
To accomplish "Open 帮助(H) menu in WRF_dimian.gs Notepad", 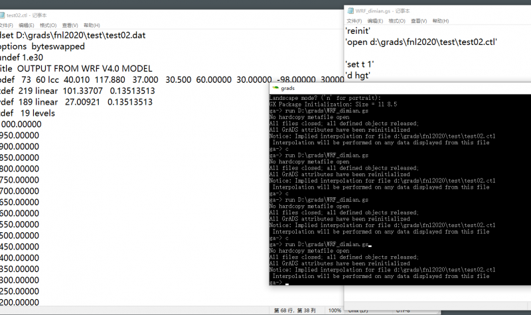I will pos(441,21).
